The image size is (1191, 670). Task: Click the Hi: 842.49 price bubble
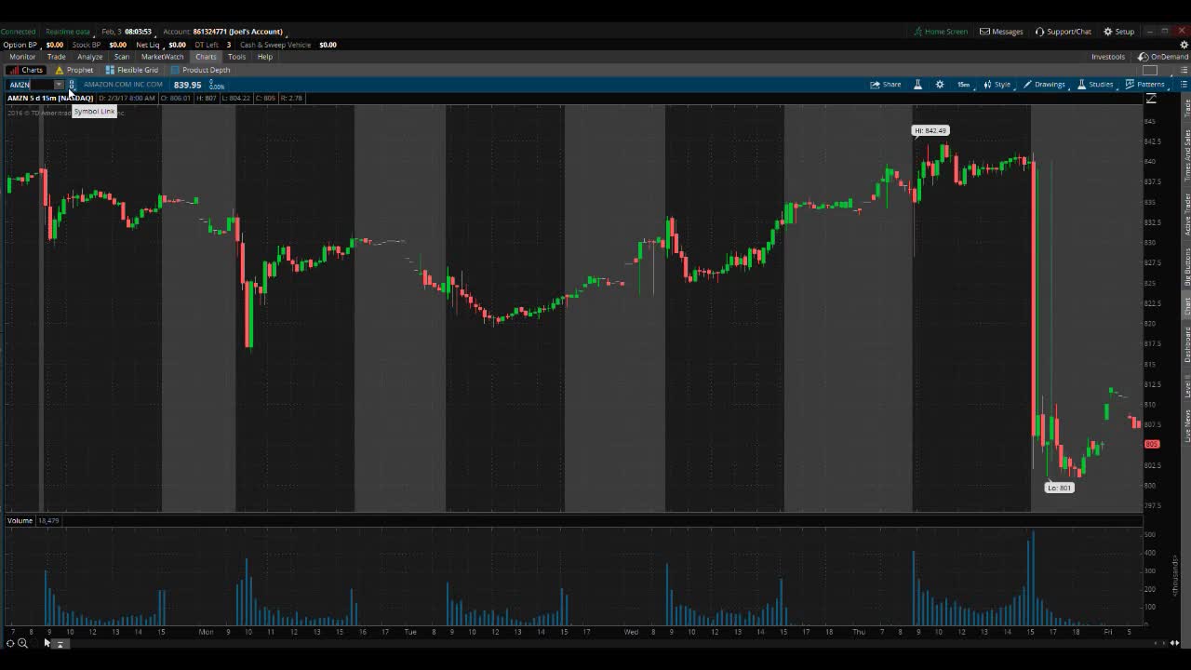(930, 131)
